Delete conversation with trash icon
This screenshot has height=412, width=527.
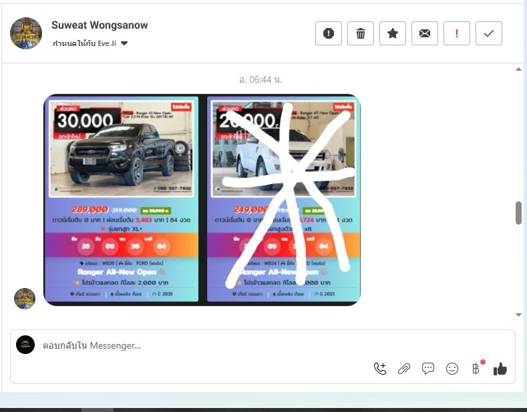pyautogui.click(x=360, y=33)
